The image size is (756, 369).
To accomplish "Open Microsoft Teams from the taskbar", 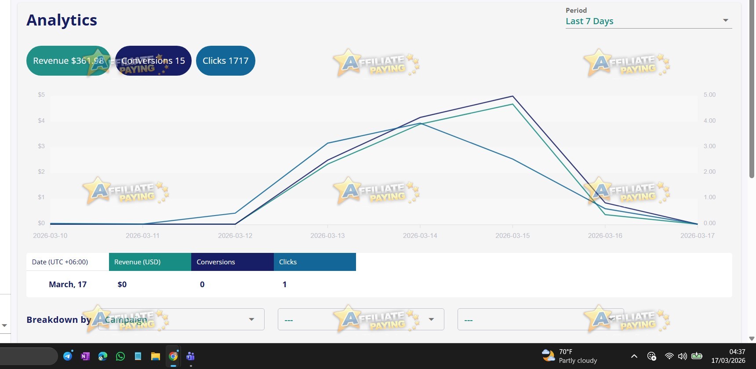I will pos(191,356).
